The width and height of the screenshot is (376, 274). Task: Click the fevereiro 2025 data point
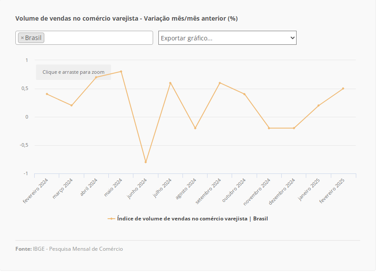click(x=343, y=88)
